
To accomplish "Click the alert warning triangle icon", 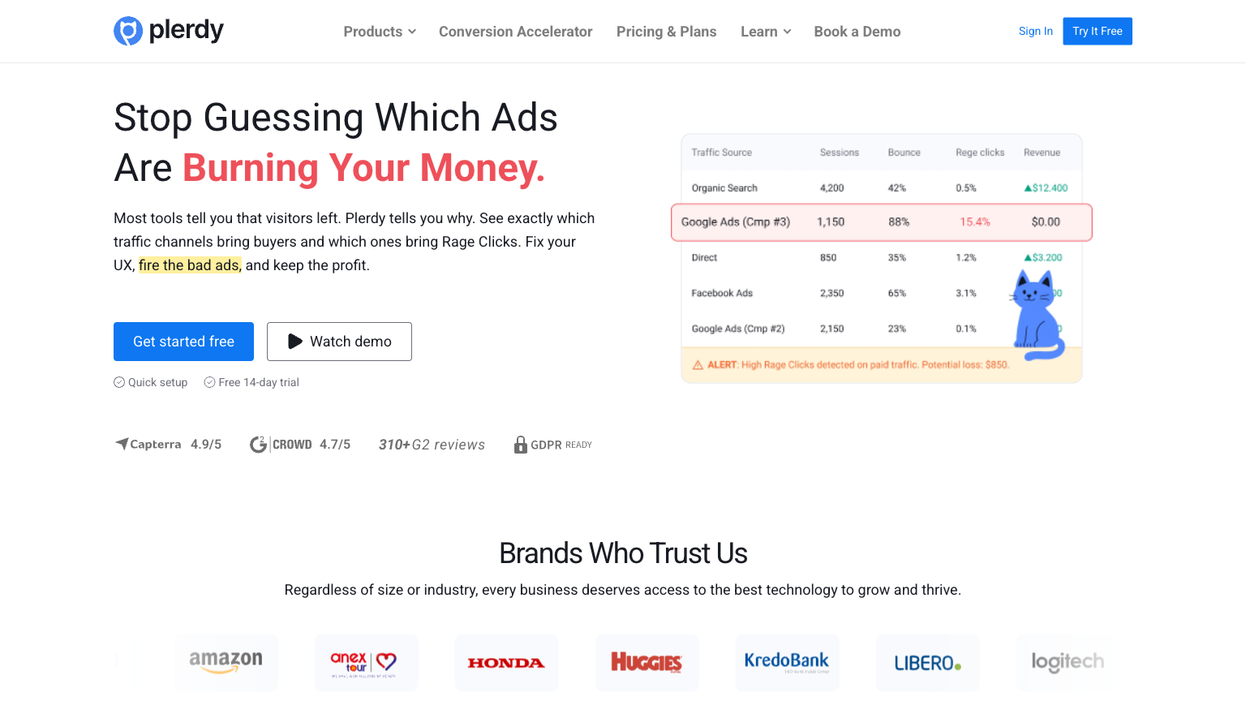I will (x=698, y=365).
